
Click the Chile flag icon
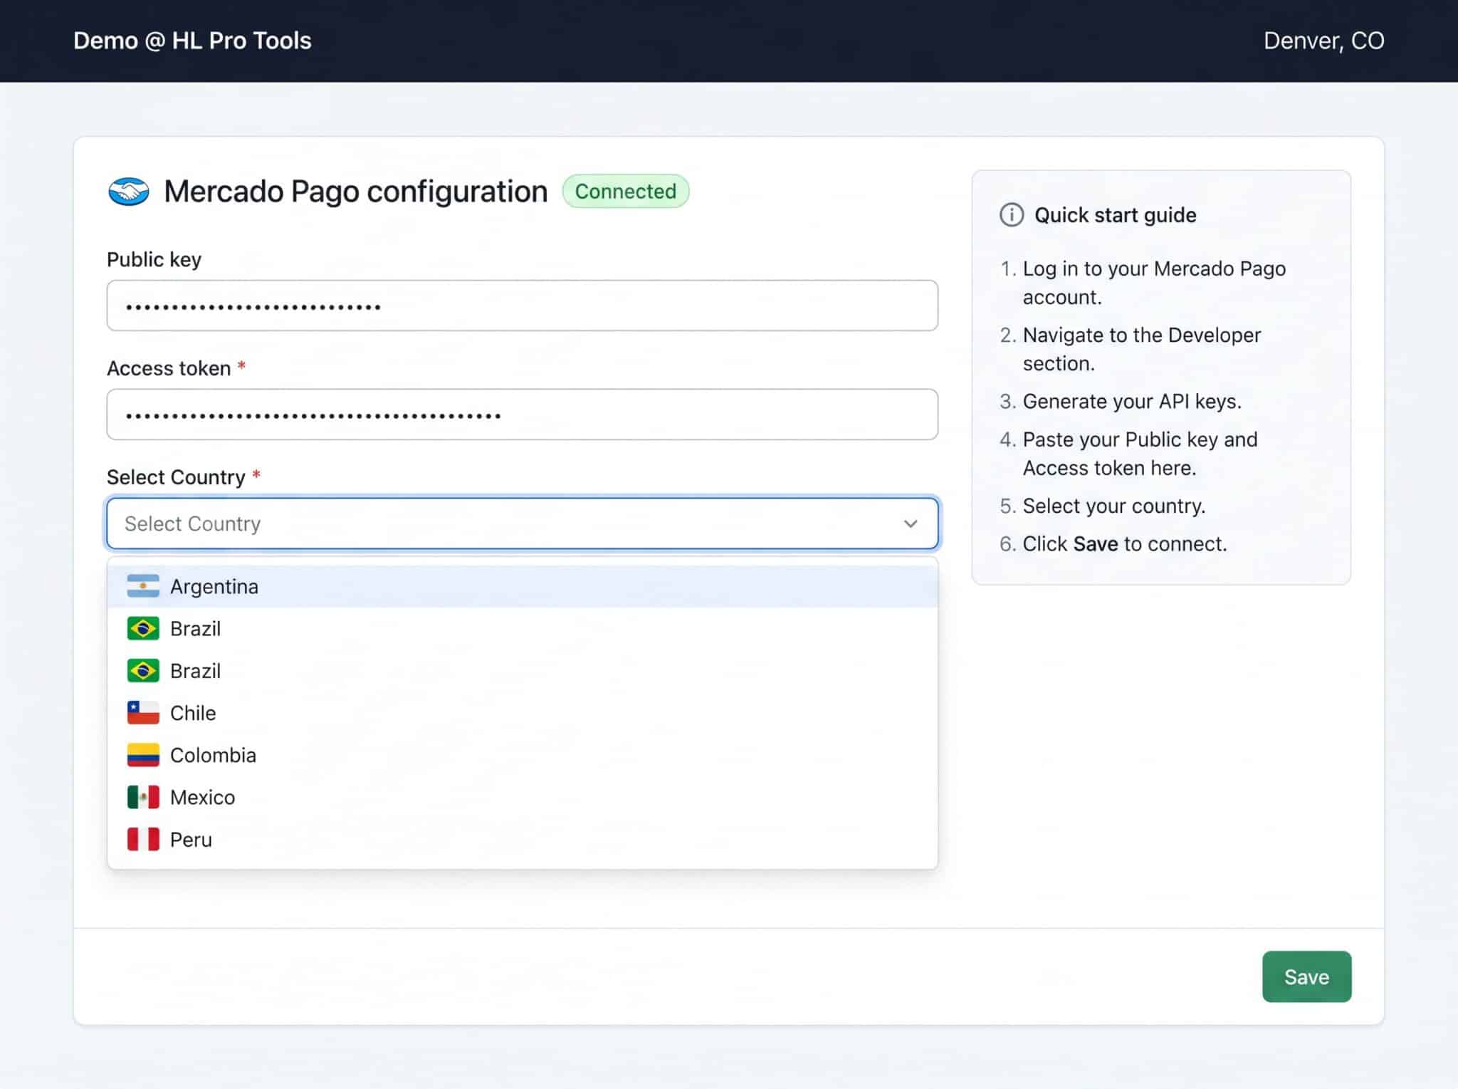143,712
